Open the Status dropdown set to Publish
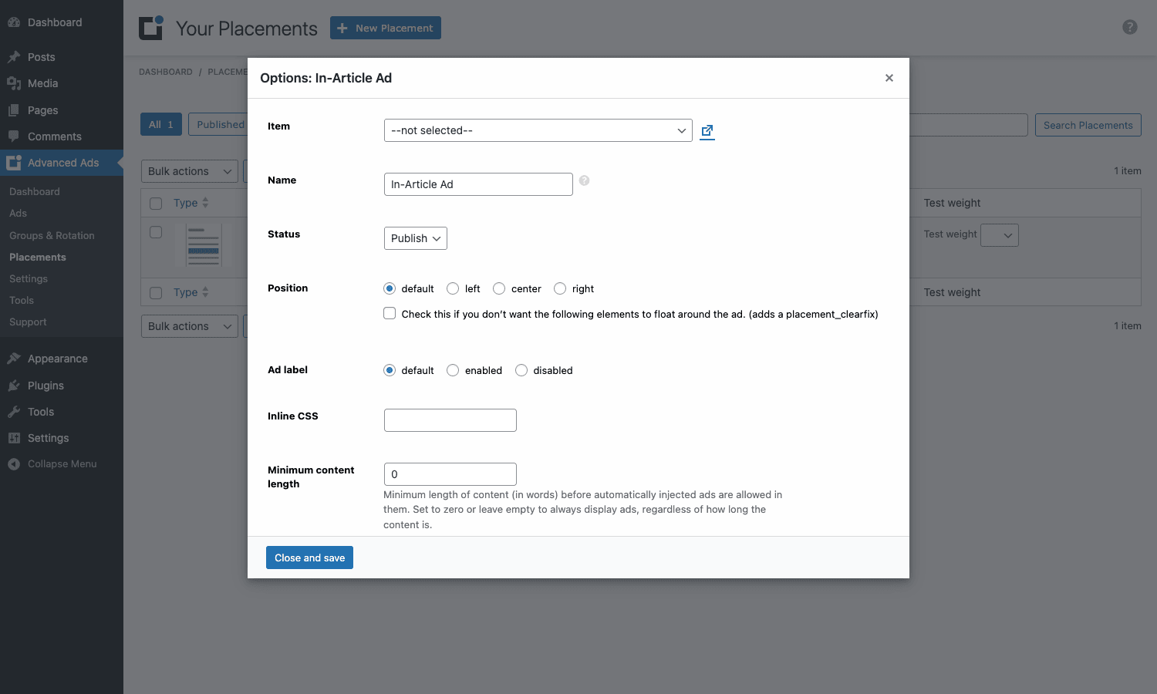The width and height of the screenshot is (1157, 694). 416,238
